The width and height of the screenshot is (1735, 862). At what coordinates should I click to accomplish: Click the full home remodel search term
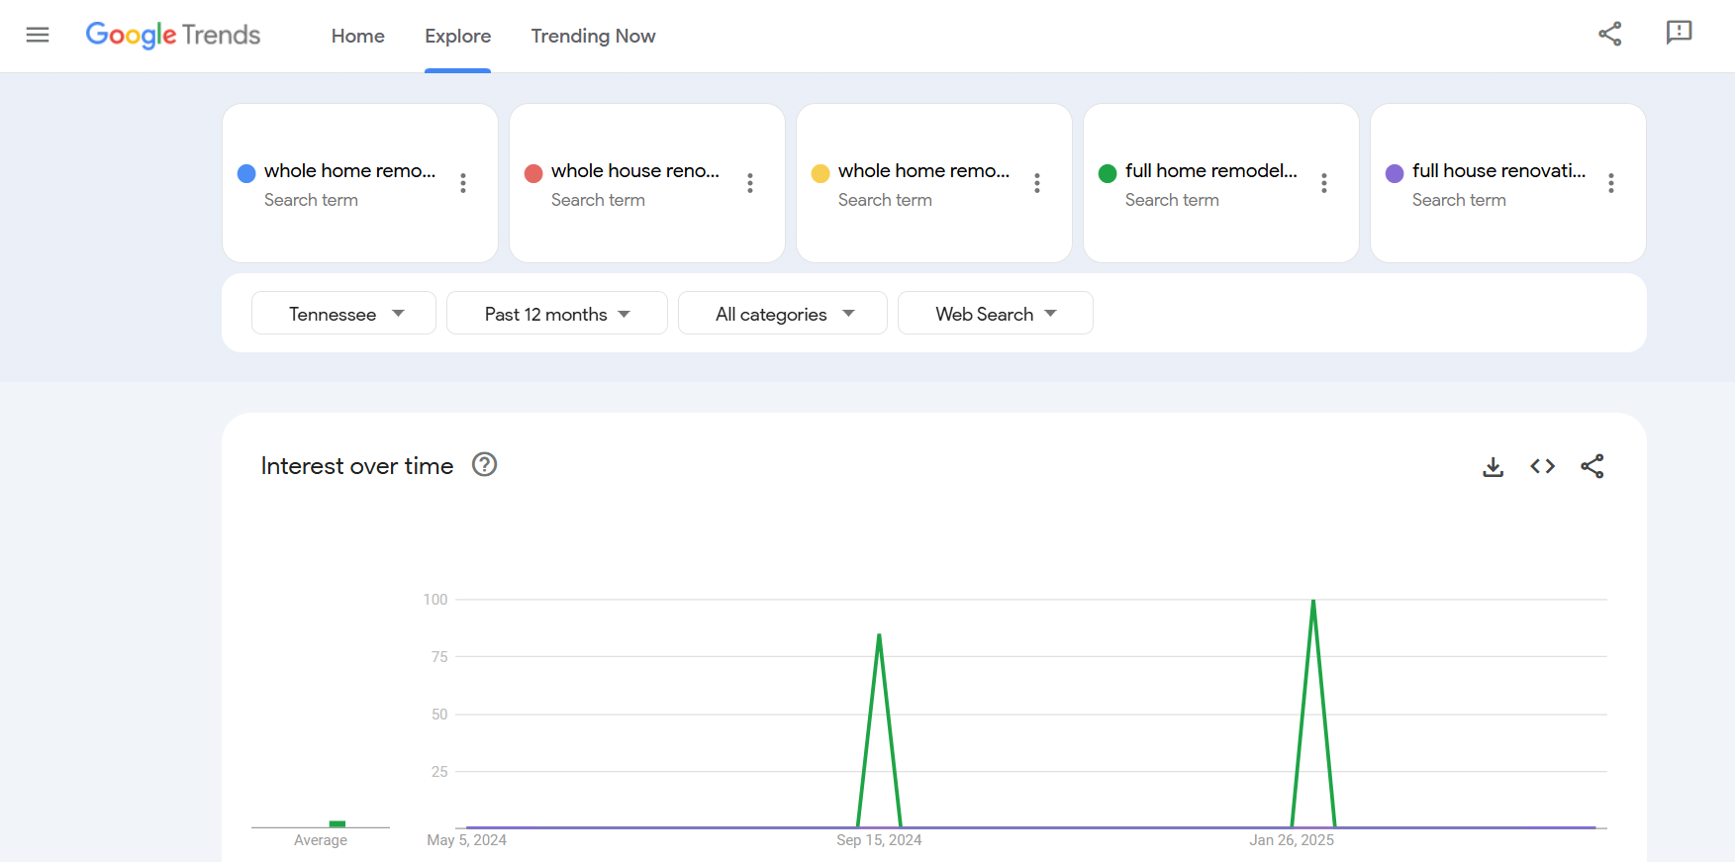(1210, 171)
